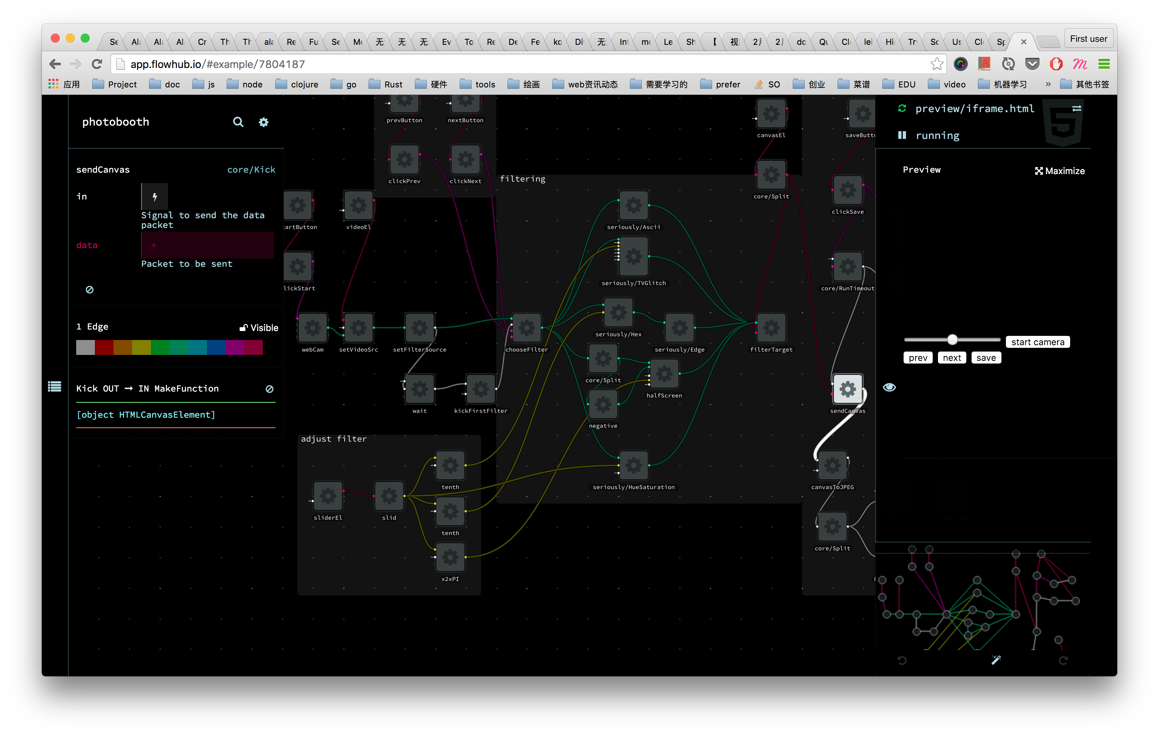This screenshot has width=1159, height=736.
Task: Expand the bookmarks overflow chevron
Action: pyautogui.click(x=1048, y=84)
